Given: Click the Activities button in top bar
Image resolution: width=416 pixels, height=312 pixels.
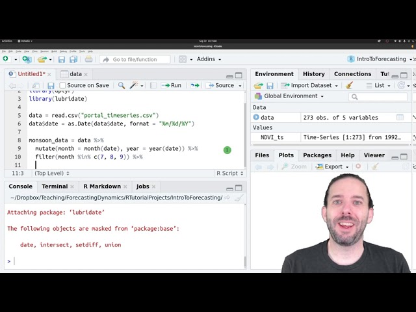Looking at the screenshot, I should pos(7,41).
